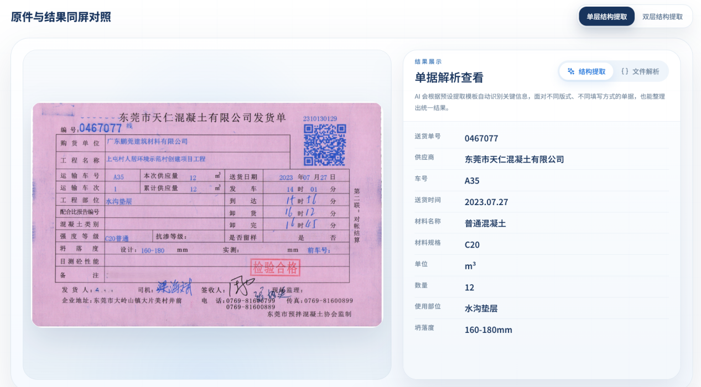The width and height of the screenshot is (701, 387).
Task: Select the 车号 value A35
Action: click(x=472, y=181)
